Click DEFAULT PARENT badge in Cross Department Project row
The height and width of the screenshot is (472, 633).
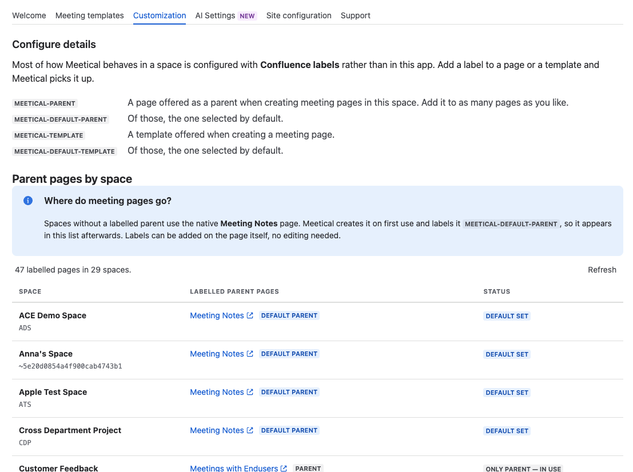(289, 430)
